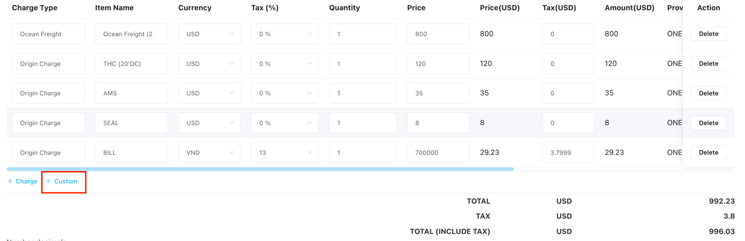Expand tax percent dropdown for AMS row
The image size is (745, 241).
285,93
